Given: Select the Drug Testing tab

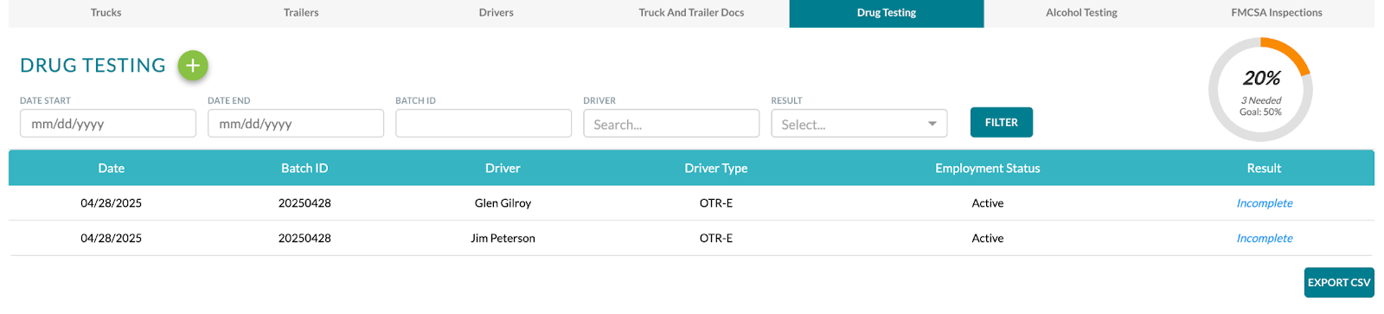Looking at the screenshot, I should 887,13.
